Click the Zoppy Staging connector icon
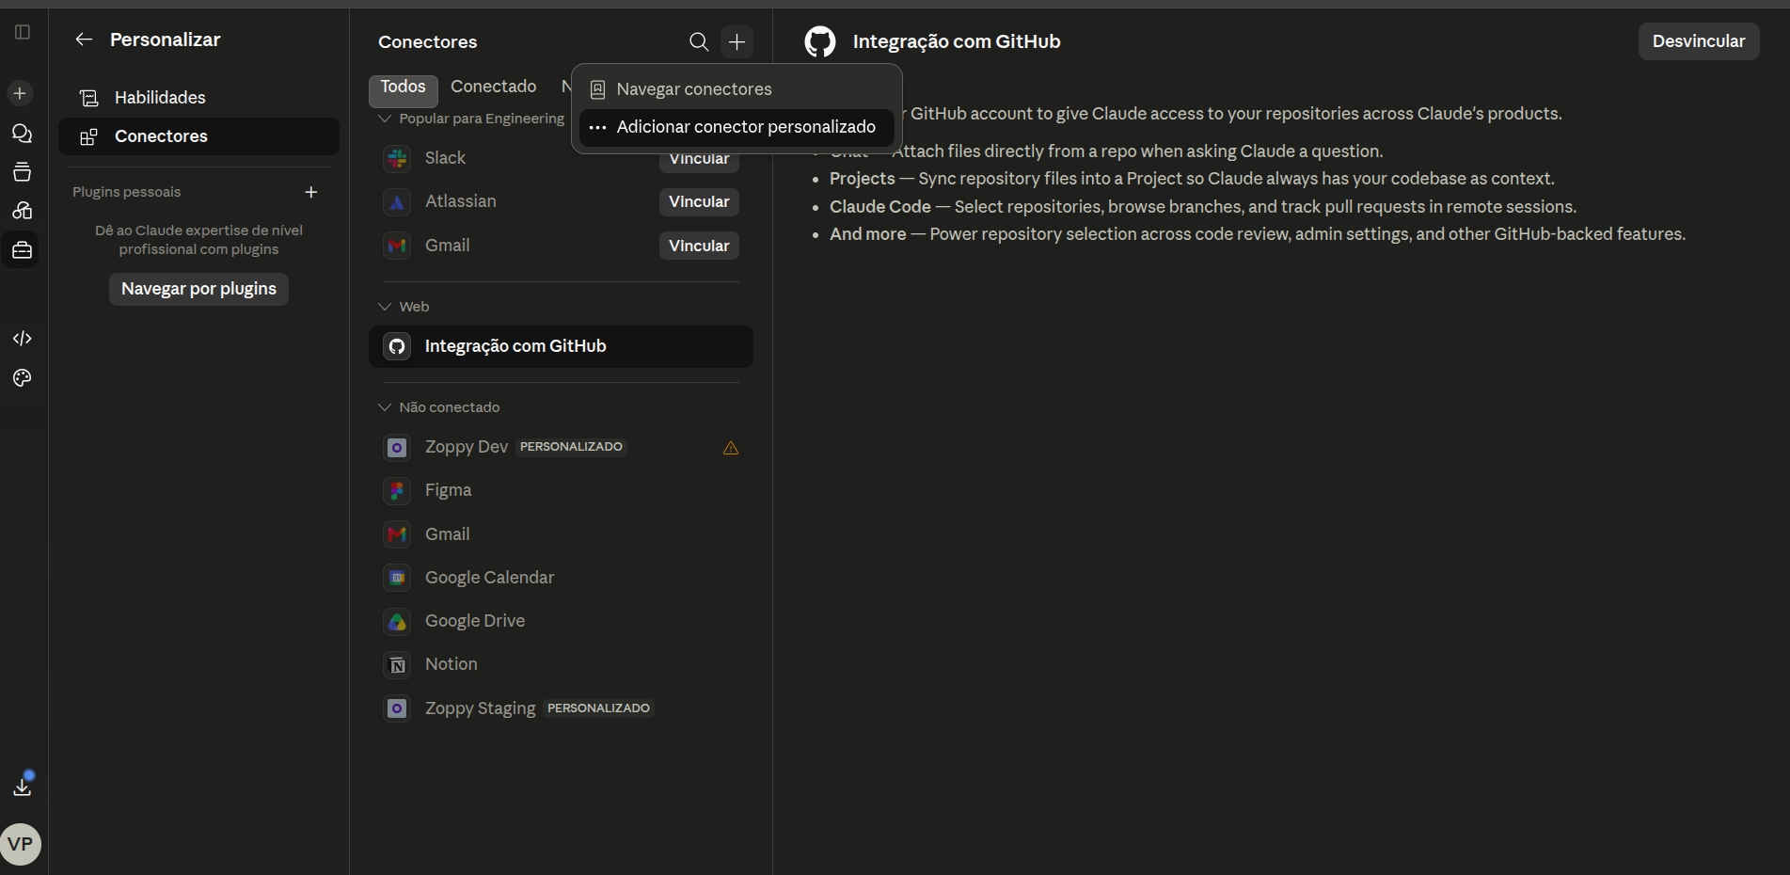 tap(397, 708)
